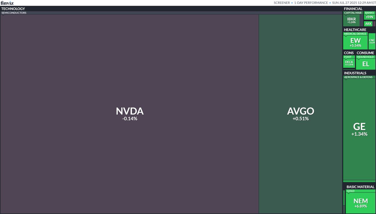The width and height of the screenshot is (376, 214).
Task: Click the BANKS industry label
Action: point(369,13)
